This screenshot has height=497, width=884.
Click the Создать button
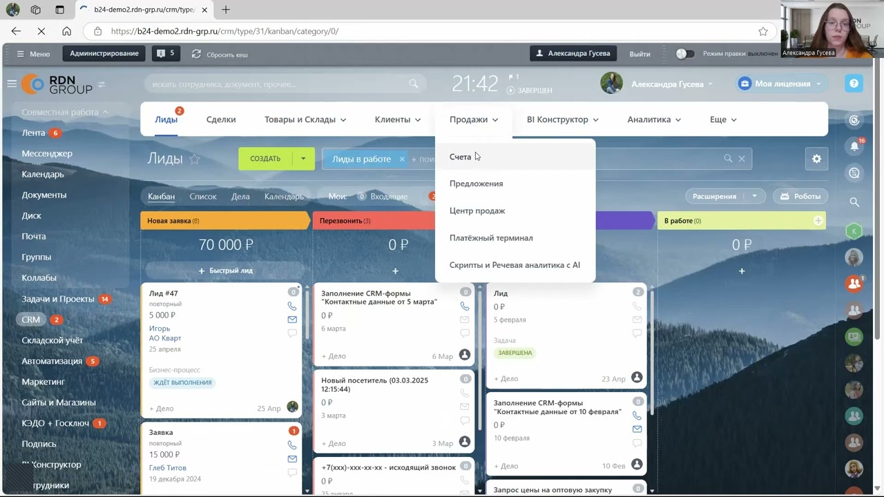[x=265, y=159]
